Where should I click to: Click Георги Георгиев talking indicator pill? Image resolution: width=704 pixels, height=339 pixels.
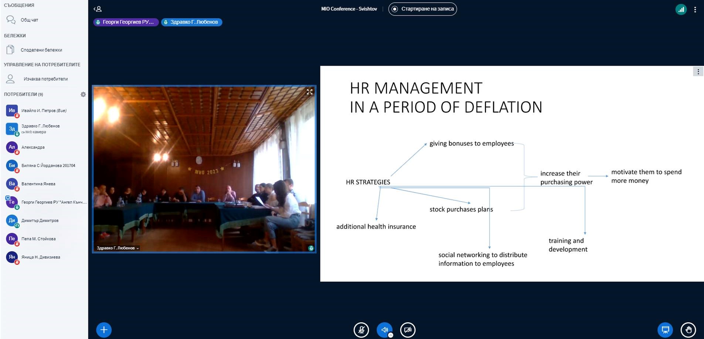point(126,22)
